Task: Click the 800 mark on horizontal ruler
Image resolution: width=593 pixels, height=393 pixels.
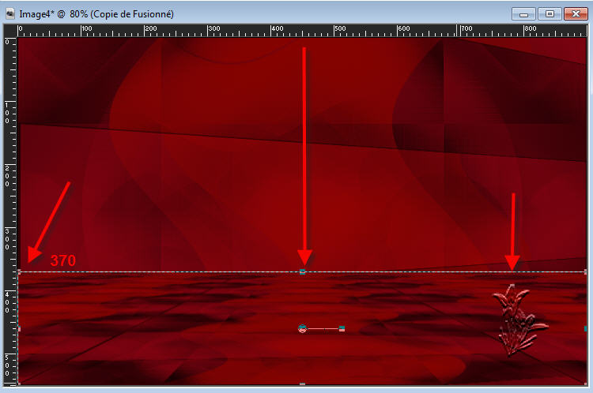Action: coord(527,31)
